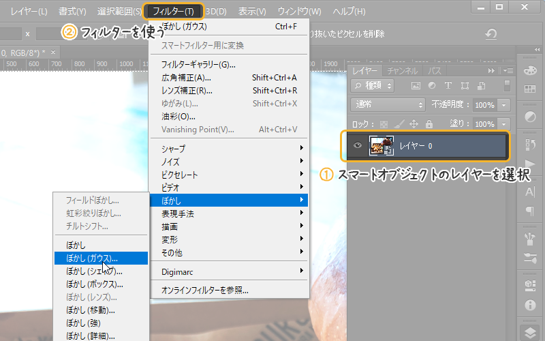Choose ぼかし (強) from submenu
Viewport: 545px width, 341px height.
pos(101,323)
